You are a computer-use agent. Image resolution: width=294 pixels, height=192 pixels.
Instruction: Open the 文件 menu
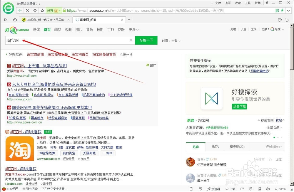point(218,3)
